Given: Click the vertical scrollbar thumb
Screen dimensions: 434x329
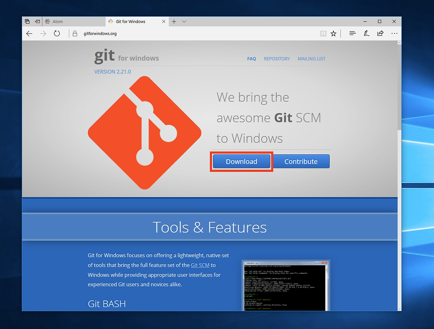Looking at the screenshot, I should click(x=399, y=87).
